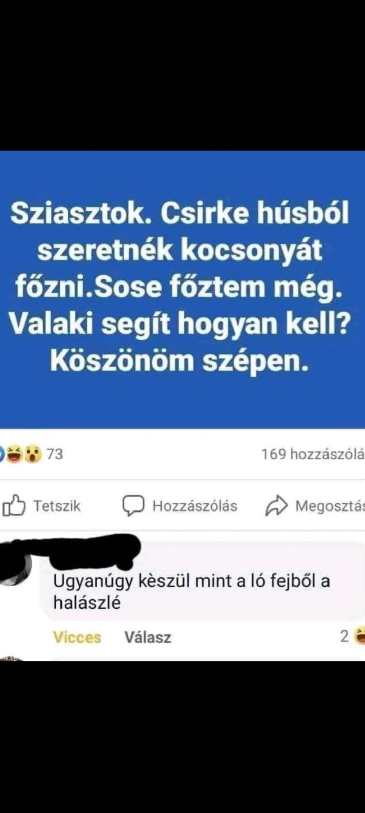Click haha emoji beside comment's 2 count

pyautogui.click(x=359, y=636)
